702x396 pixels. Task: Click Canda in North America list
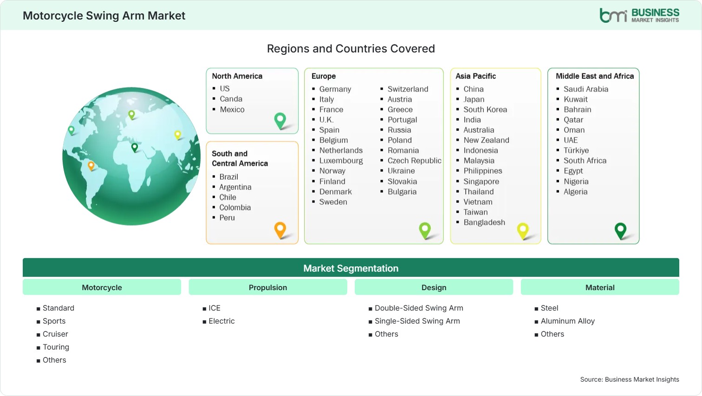tap(231, 99)
